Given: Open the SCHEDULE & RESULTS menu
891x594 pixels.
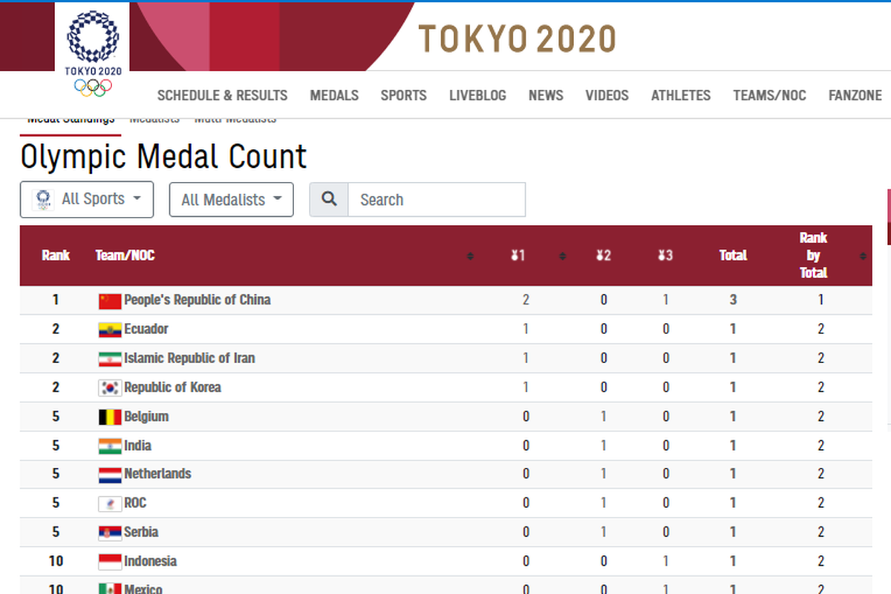Looking at the screenshot, I should pos(222,95).
